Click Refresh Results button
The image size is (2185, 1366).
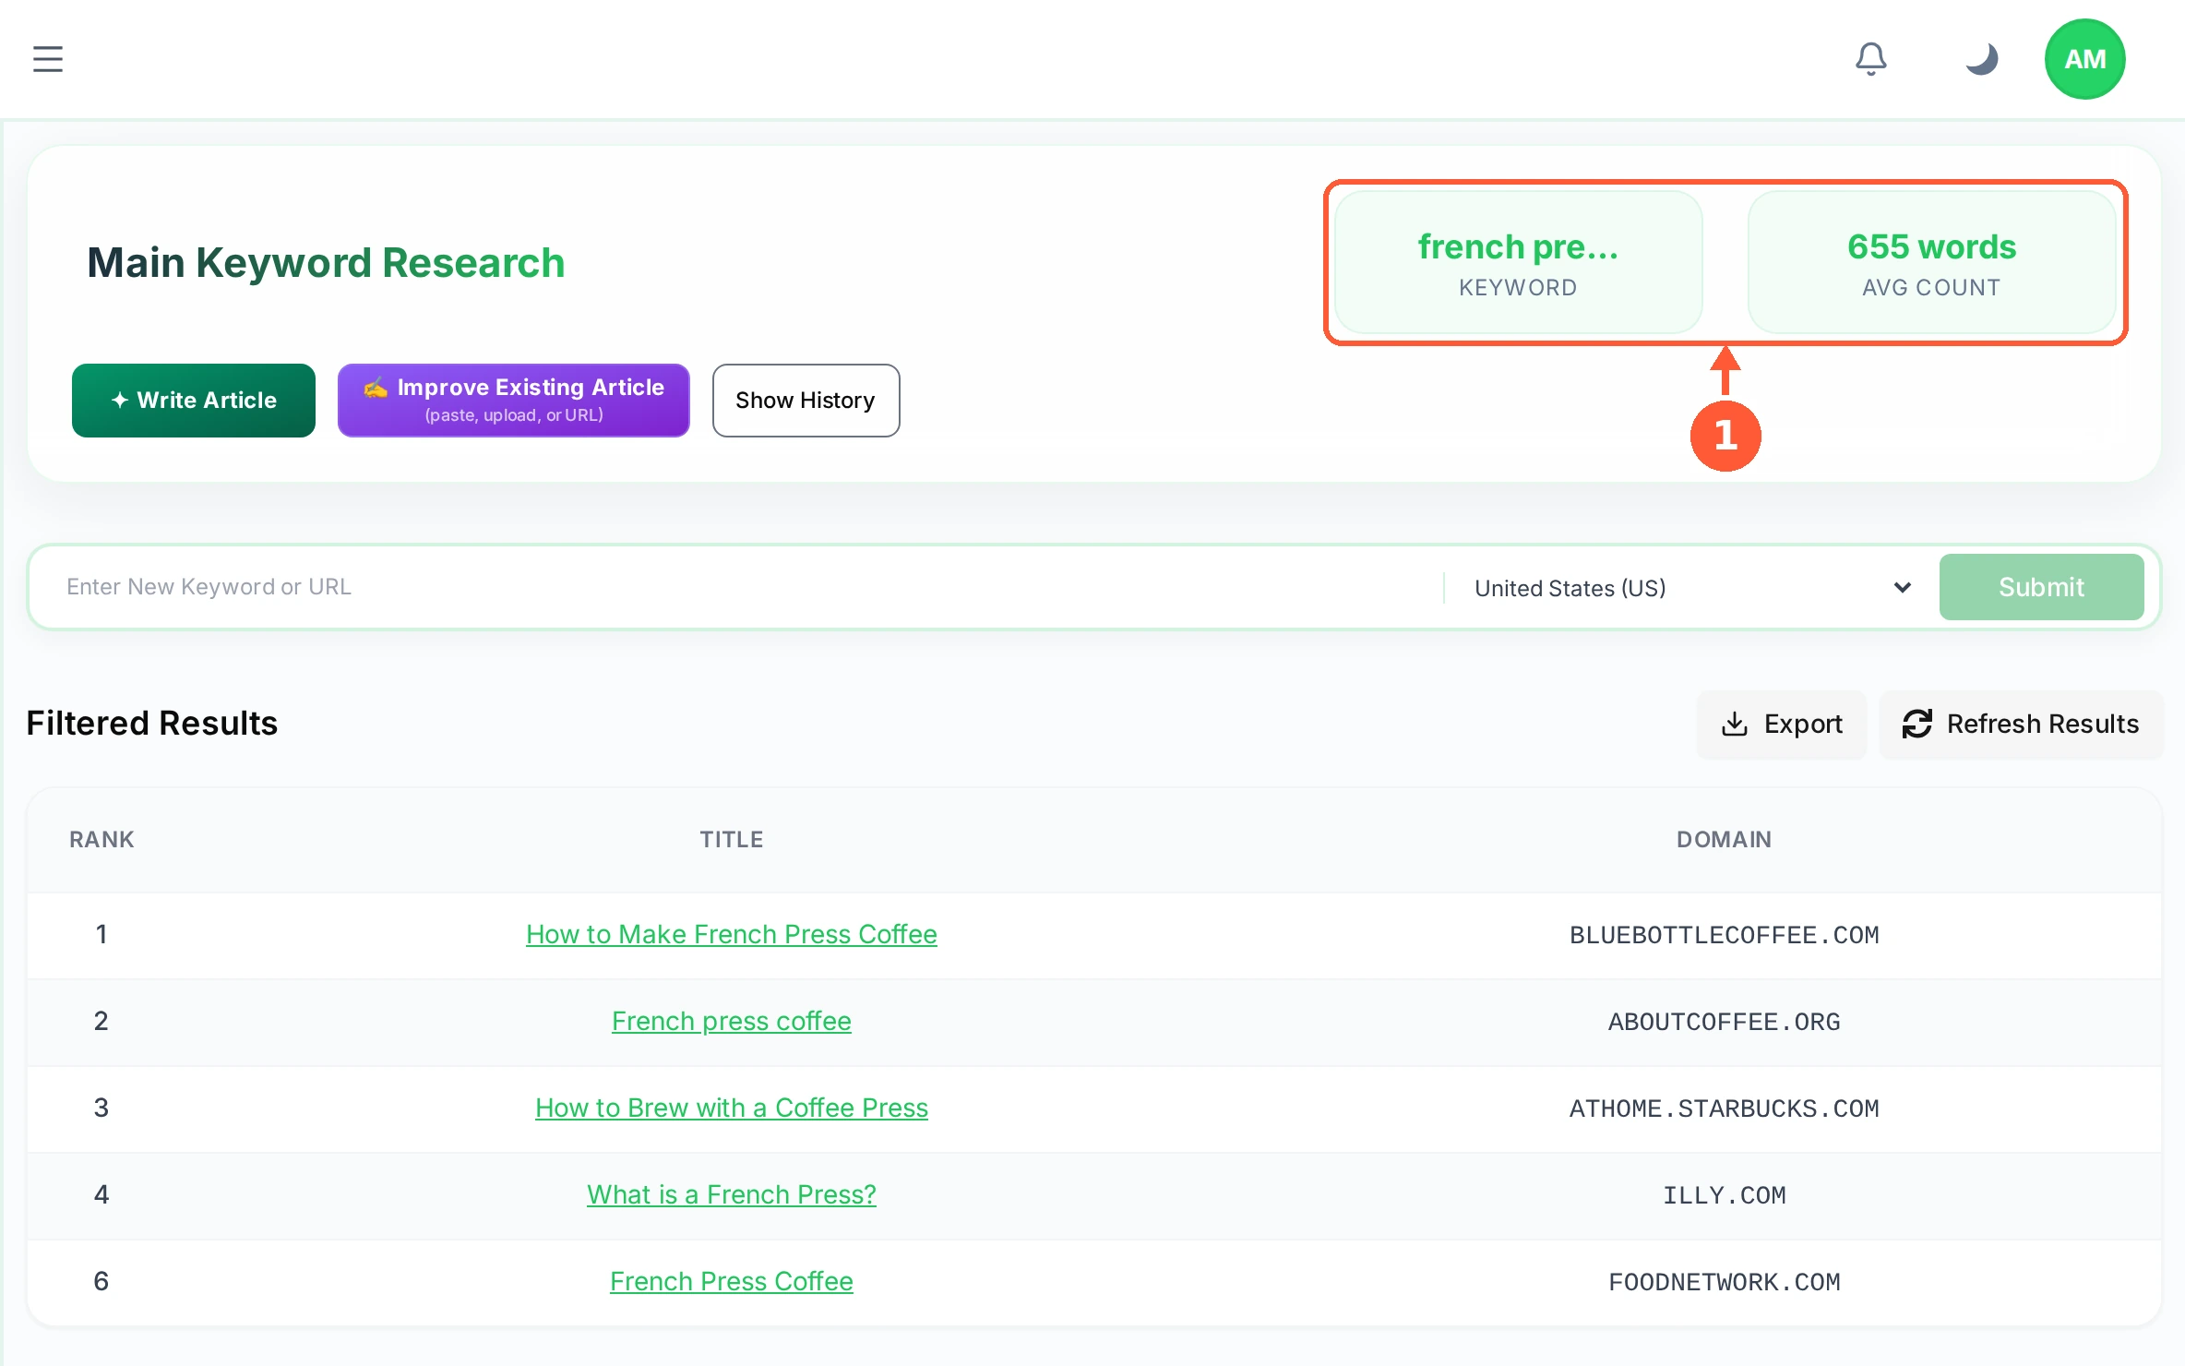click(2021, 724)
